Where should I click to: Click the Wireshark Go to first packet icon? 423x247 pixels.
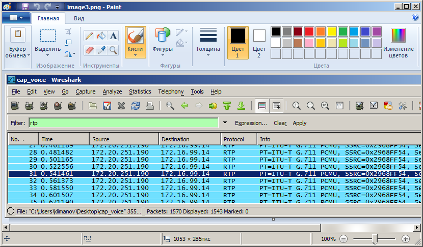tap(227, 106)
